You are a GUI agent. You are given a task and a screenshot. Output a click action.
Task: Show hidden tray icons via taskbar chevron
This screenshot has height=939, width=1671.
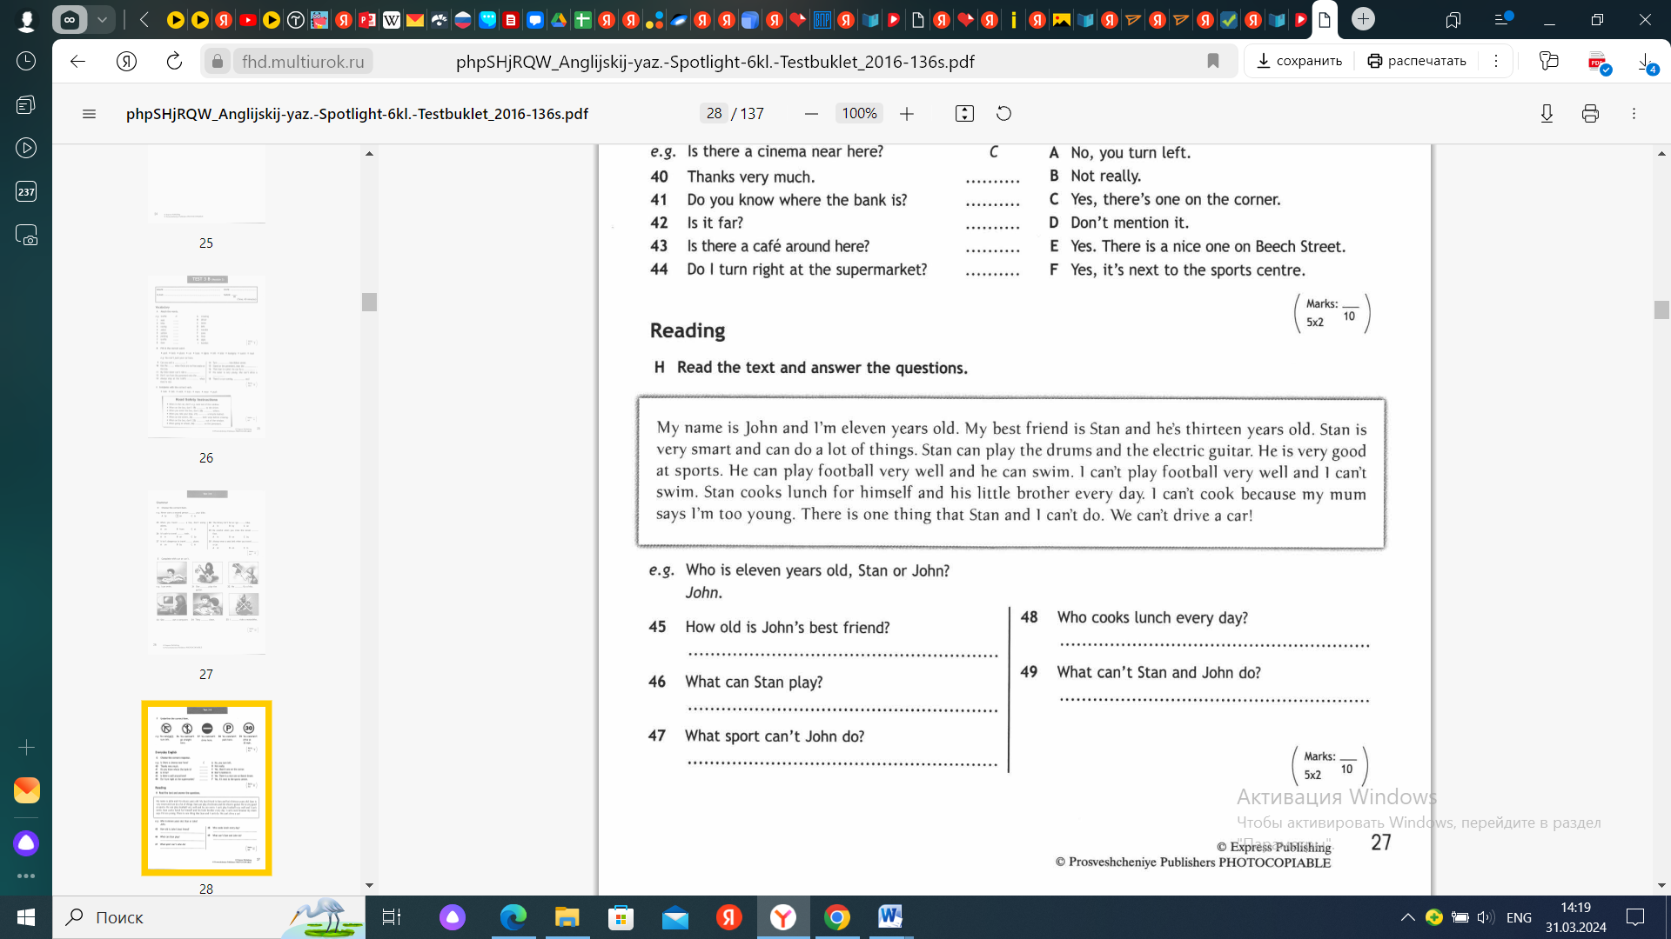pos(1407,917)
